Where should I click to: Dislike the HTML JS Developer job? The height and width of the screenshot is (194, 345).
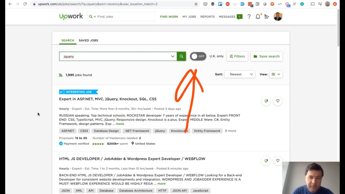point(266,161)
